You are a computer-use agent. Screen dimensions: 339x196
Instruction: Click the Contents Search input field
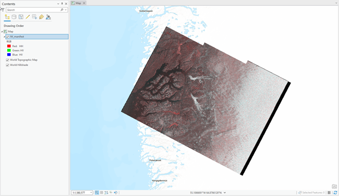click(x=33, y=10)
